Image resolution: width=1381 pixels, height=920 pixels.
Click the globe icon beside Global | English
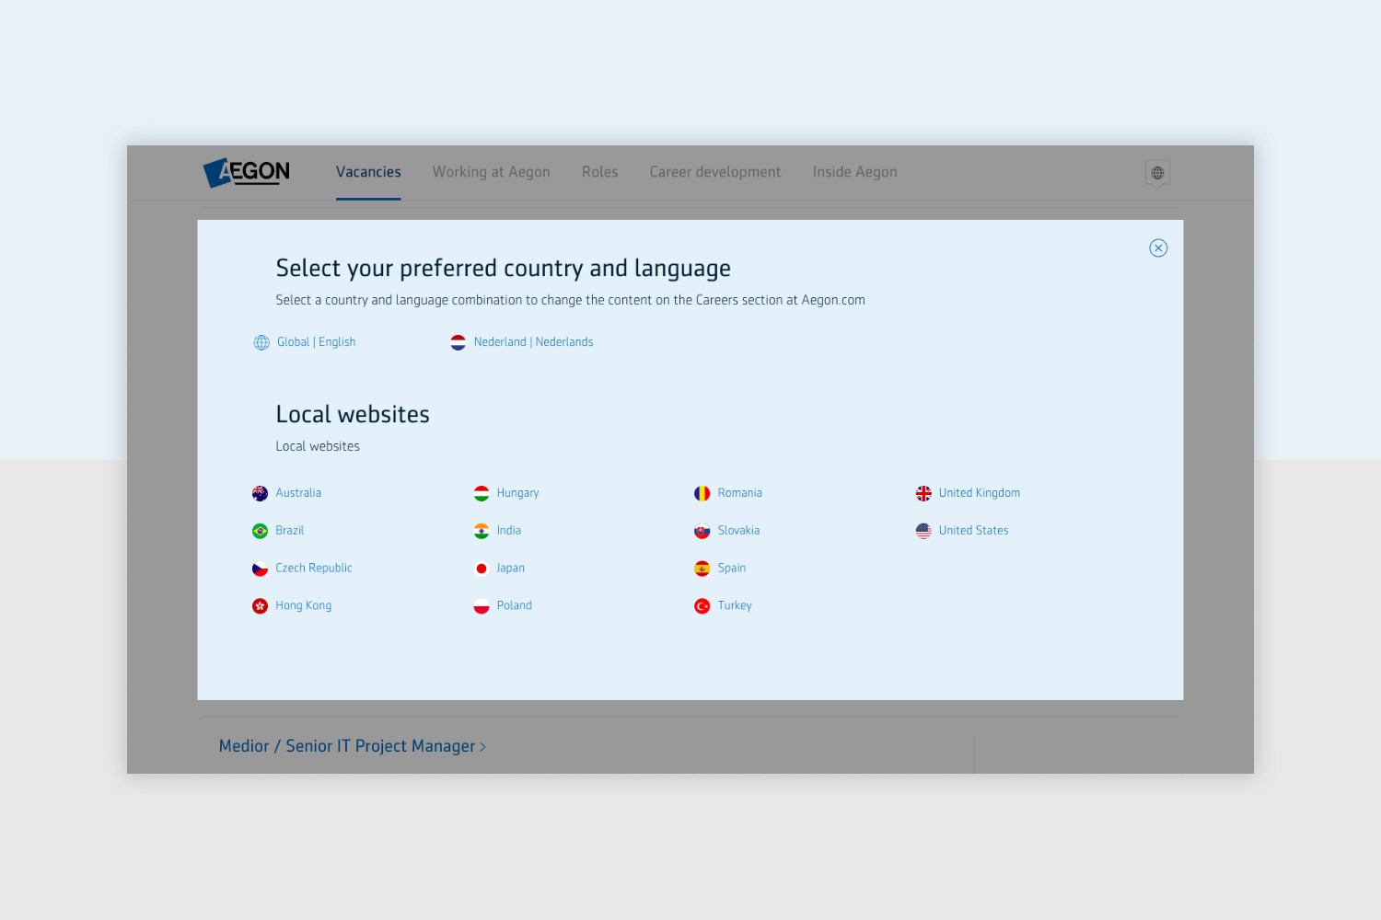[x=261, y=342]
